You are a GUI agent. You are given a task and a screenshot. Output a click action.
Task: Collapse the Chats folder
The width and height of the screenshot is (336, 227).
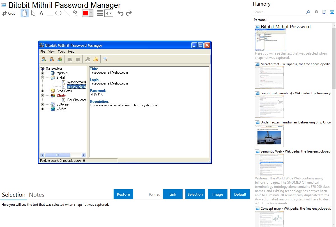point(42,96)
